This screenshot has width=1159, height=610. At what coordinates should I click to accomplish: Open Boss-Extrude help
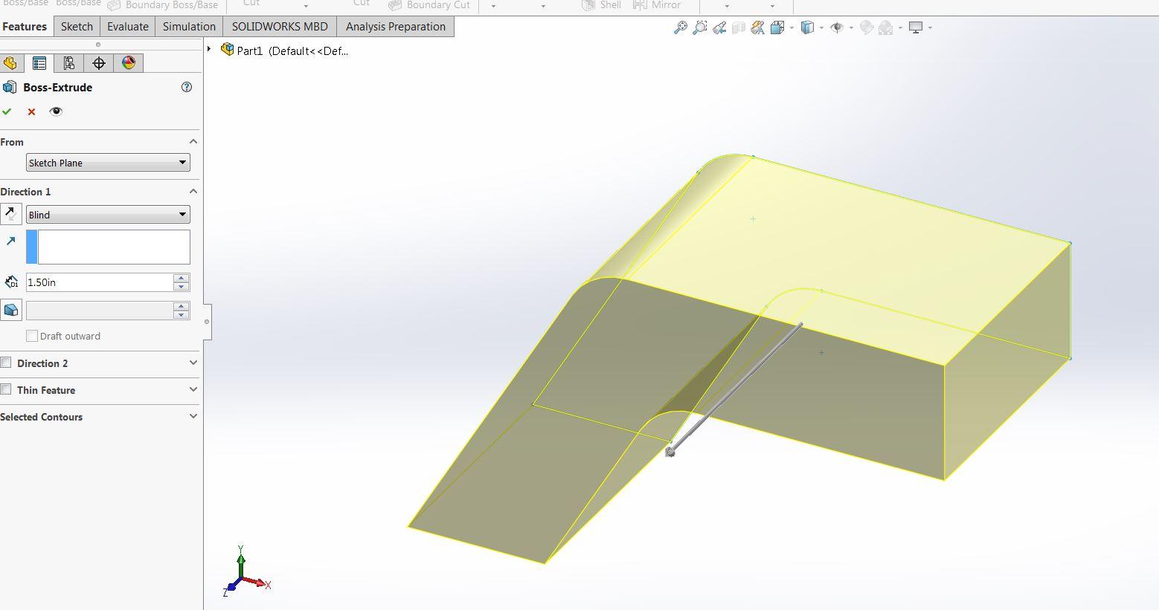187,87
